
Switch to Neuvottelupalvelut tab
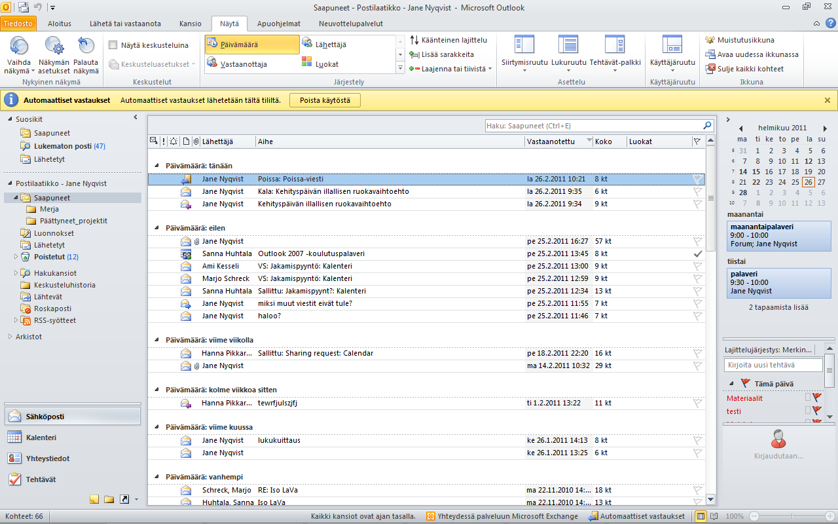coord(350,24)
